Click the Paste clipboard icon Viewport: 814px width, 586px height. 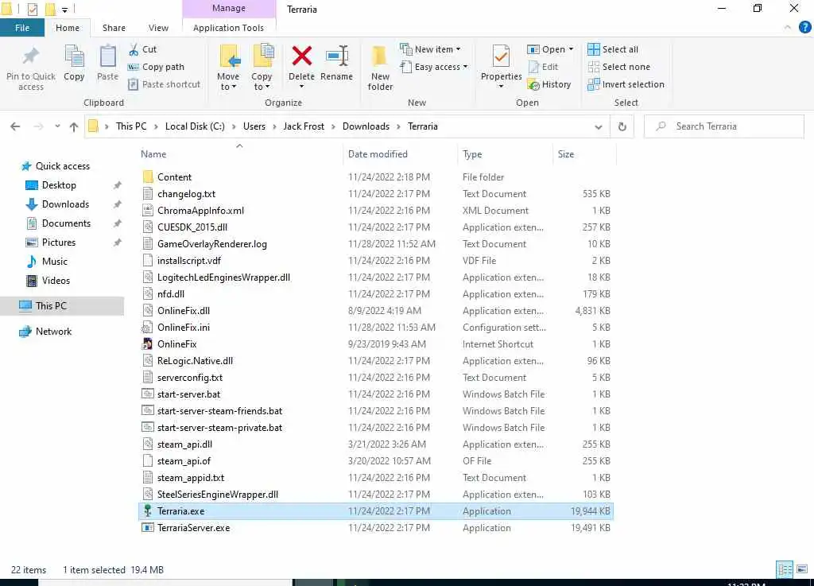pyautogui.click(x=107, y=56)
